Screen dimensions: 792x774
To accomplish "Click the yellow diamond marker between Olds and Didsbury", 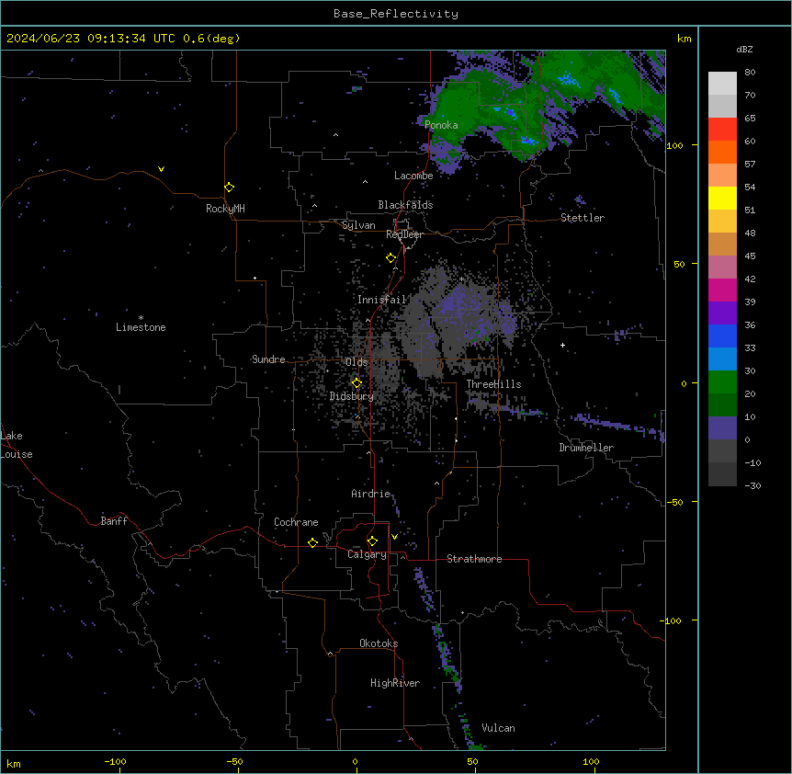I will click(356, 383).
